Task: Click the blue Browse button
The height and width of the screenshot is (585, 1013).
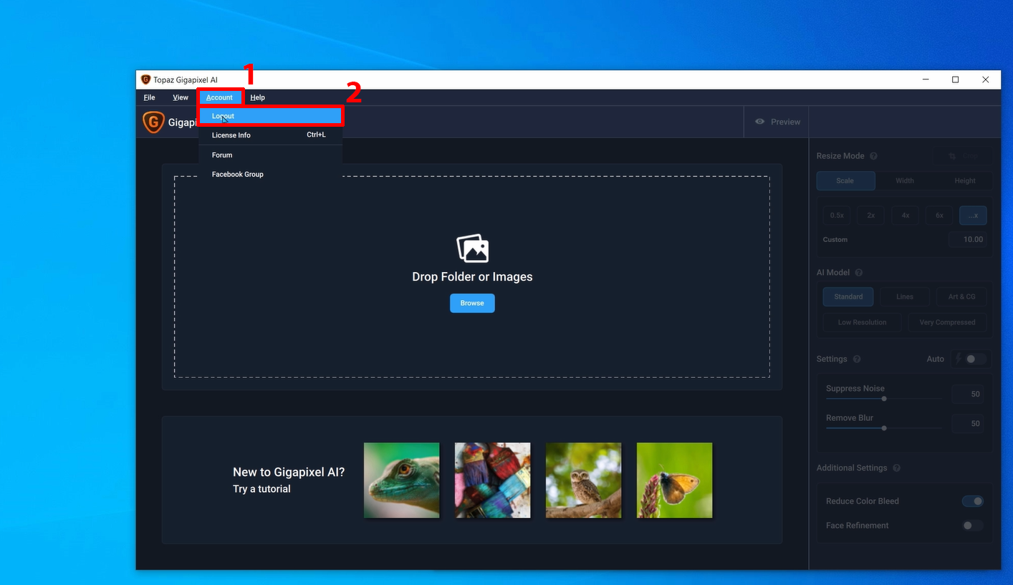Action: (472, 303)
